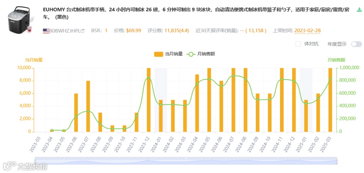Select the 2023-12 sales bar
364x173 pixels.
click(149, 100)
